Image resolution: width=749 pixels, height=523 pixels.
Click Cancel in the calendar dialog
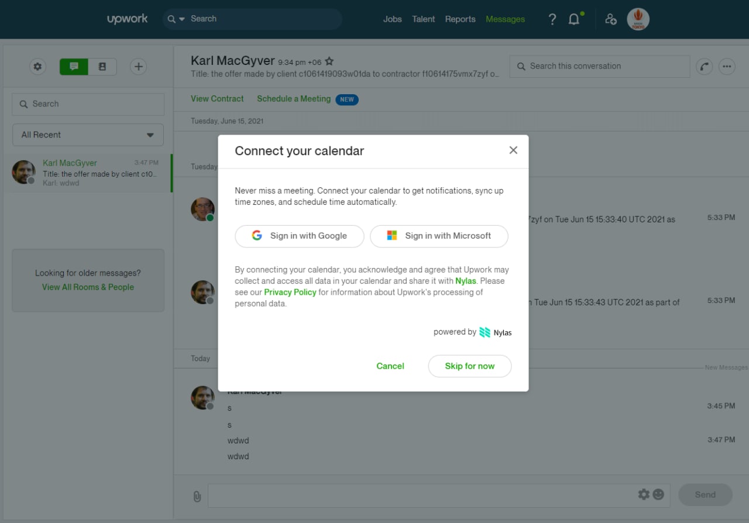(390, 366)
